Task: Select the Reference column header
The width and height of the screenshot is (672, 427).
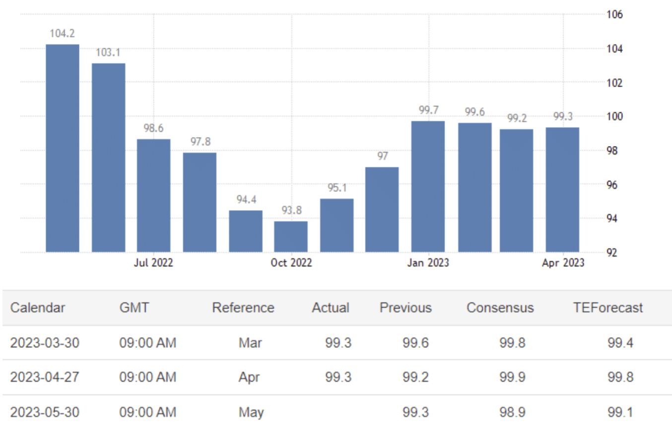Action: (x=243, y=308)
